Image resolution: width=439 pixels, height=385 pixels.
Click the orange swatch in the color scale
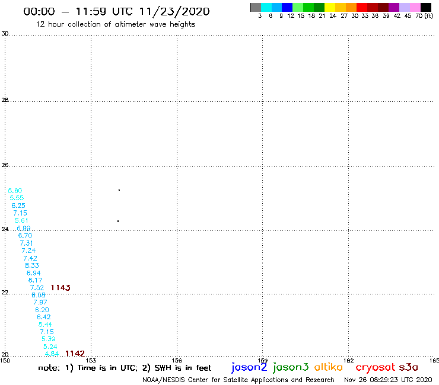point(351,7)
